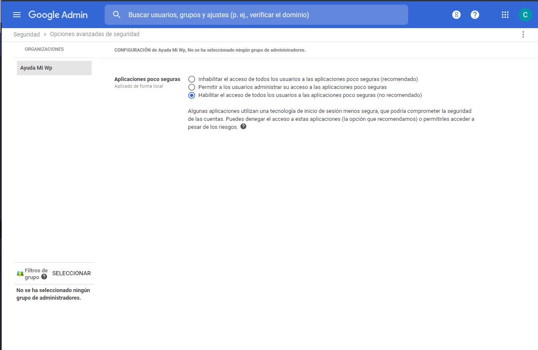Navigate to Seguridad in the breadcrumb

coord(26,34)
